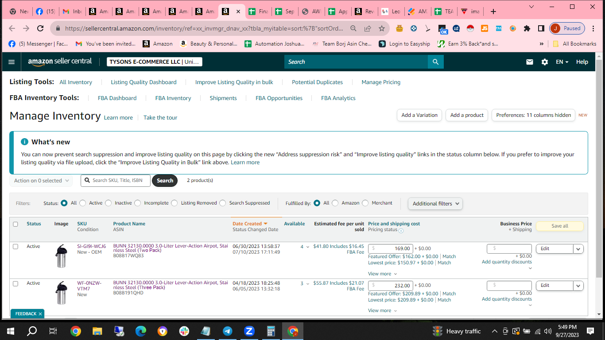The image size is (605, 340).
Task: Click the Add a product button
Action: click(467, 115)
